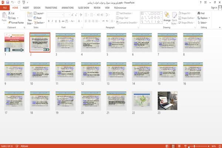Screen dimensions: 222x148
Task: Switch to the REVIEW tab
Action: [97, 8]
